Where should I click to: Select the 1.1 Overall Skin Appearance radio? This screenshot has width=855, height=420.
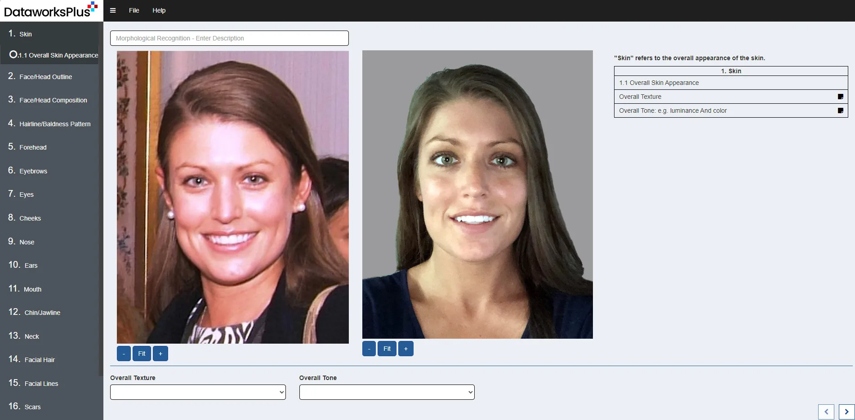[x=13, y=55]
